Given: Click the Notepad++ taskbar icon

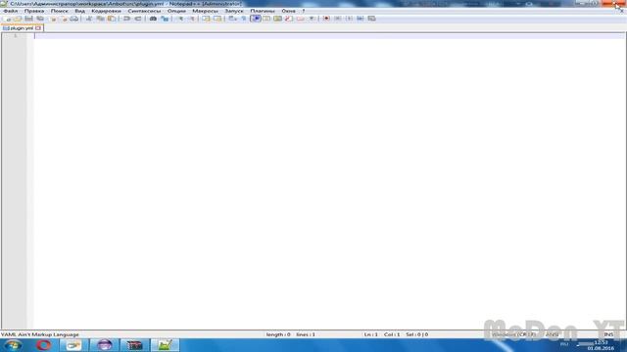Looking at the screenshot, I should (166, 345).
